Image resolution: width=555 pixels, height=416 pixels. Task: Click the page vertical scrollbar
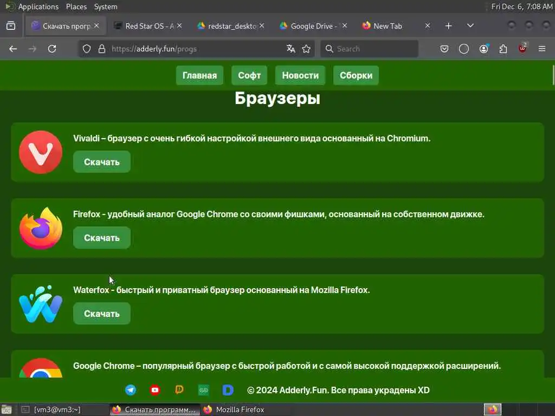[x=553, y=75]
